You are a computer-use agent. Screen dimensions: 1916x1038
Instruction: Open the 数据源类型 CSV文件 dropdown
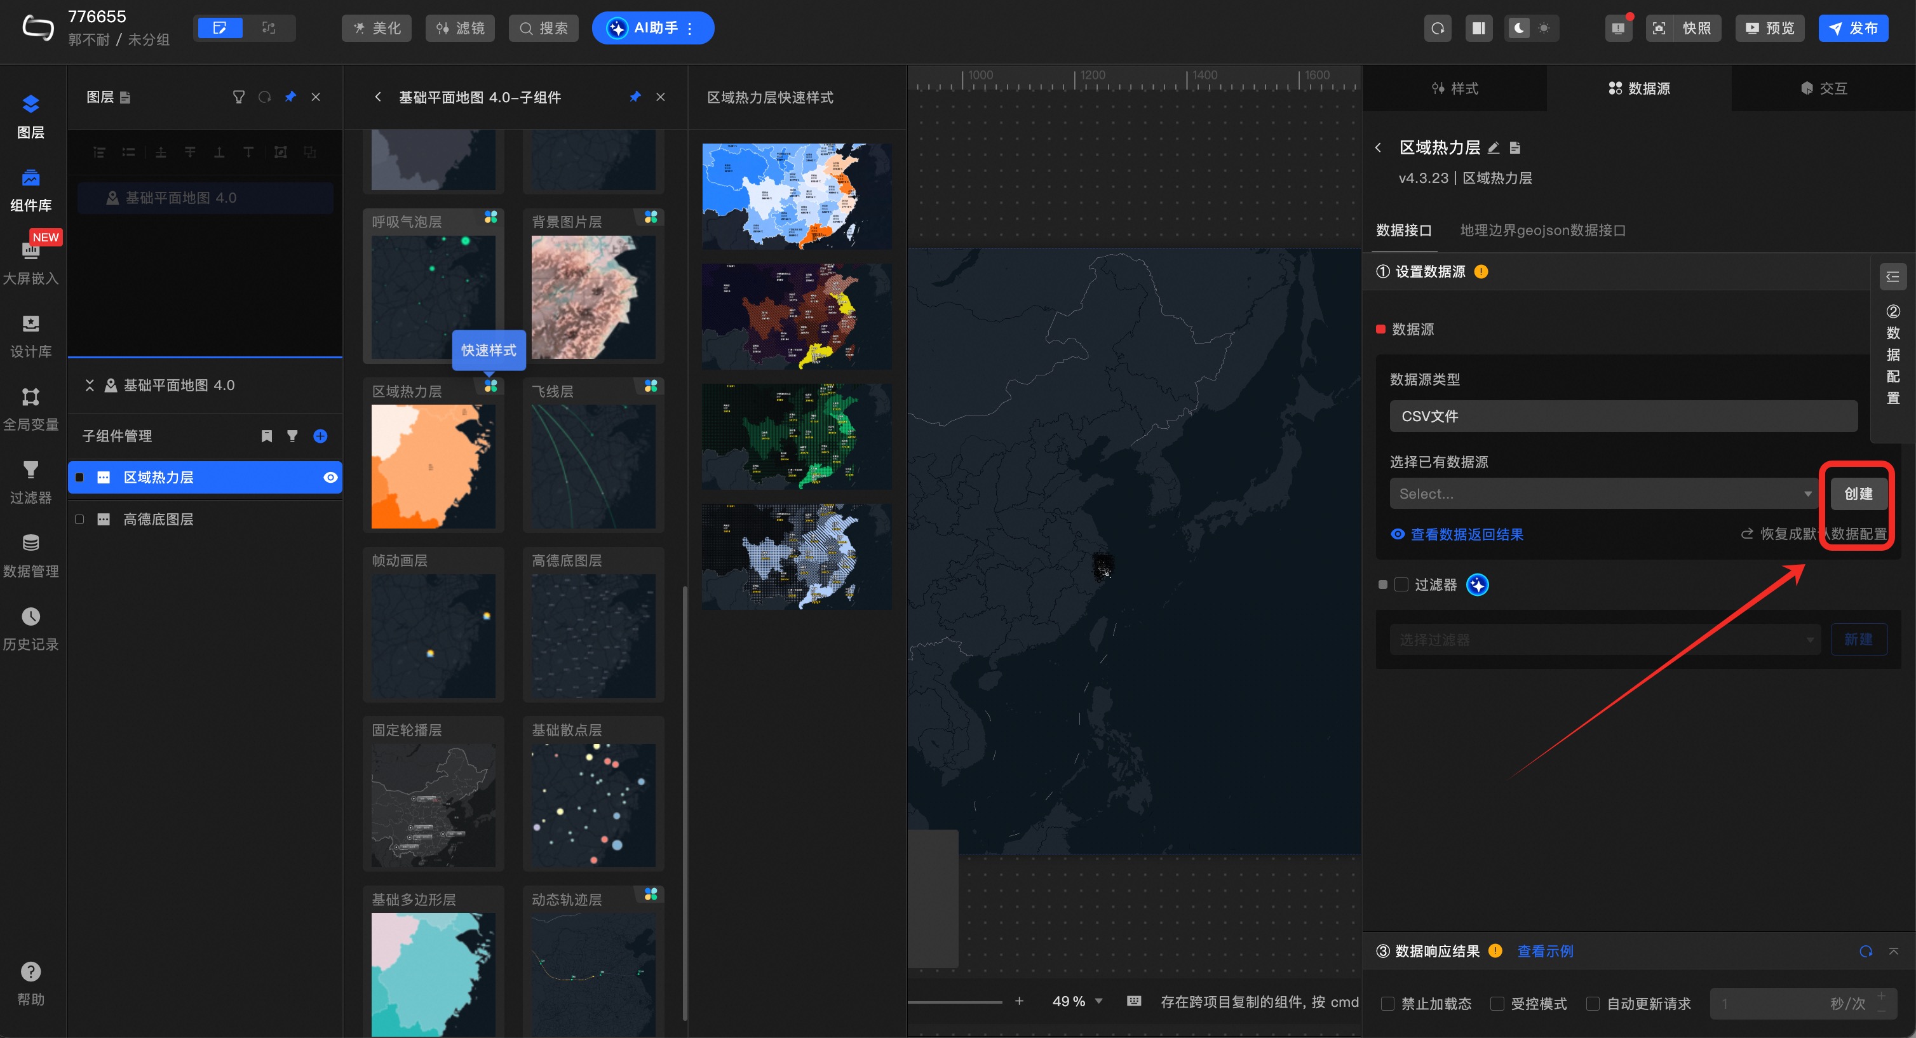tap(1623, 415)
